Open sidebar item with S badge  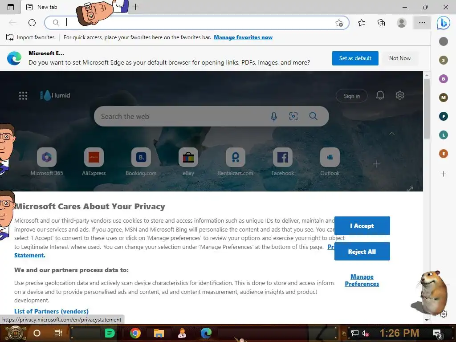[x=443, y=60]
